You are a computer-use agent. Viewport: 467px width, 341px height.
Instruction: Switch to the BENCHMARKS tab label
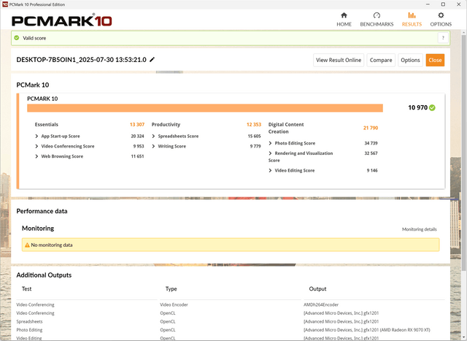(x=377, y=24)
